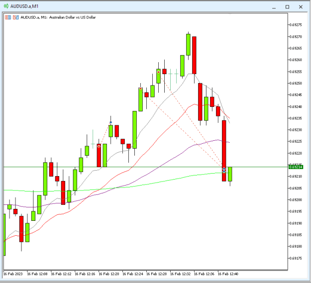Select the red trade entry marker near 0.69223
311x283 pixels.
(x=99, y=146)
